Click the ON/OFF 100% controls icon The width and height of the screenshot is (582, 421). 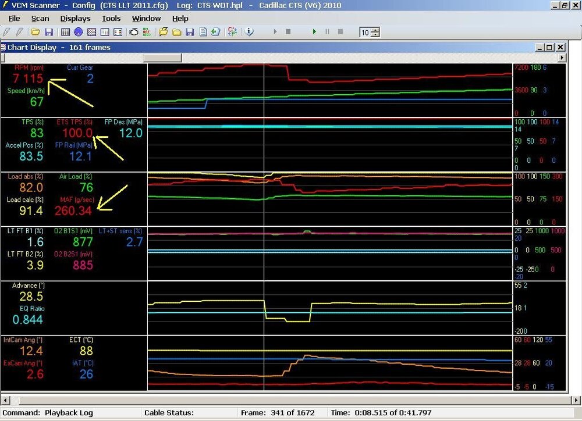(147, 32)
